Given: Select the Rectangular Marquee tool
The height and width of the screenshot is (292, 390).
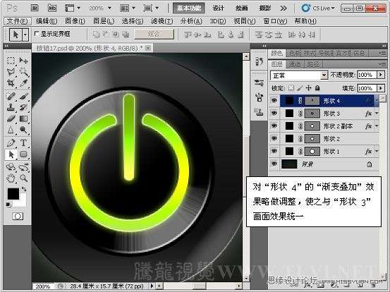Looking at the screenshot, I should coord(11,61).
